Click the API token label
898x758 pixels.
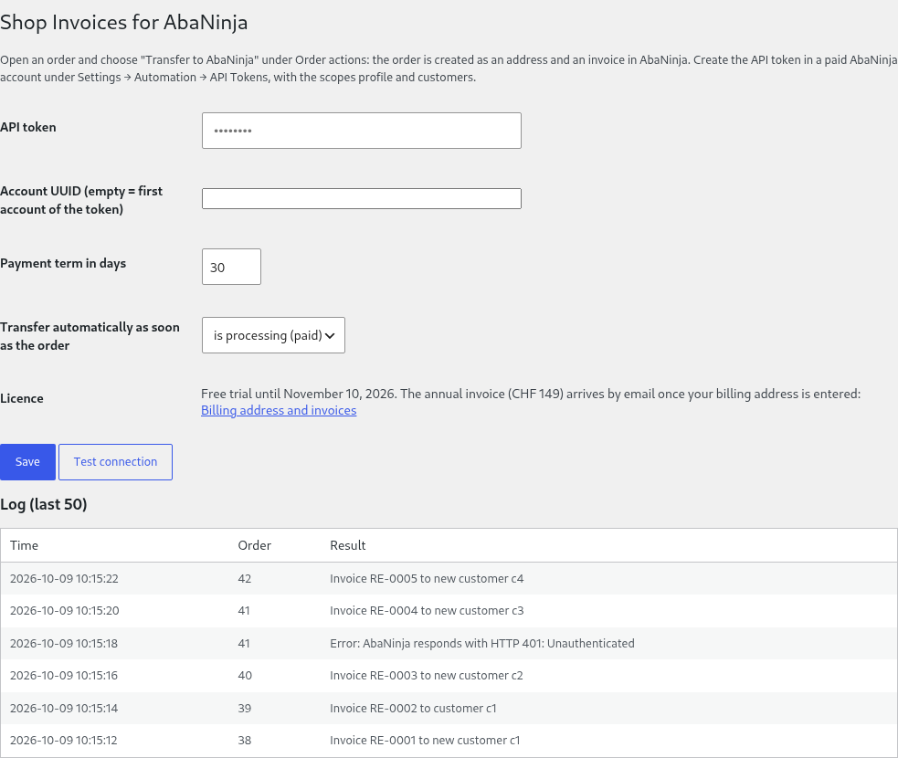[28, 127]
